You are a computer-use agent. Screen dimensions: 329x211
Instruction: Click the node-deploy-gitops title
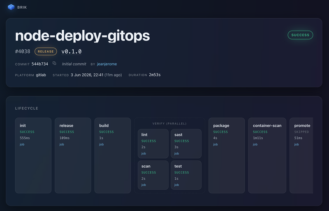click(x=83, y=36)
